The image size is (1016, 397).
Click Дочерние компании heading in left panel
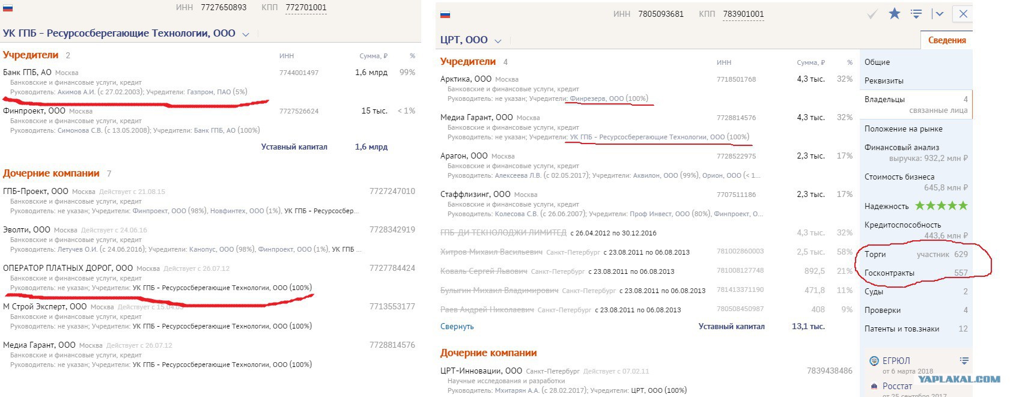51,174
